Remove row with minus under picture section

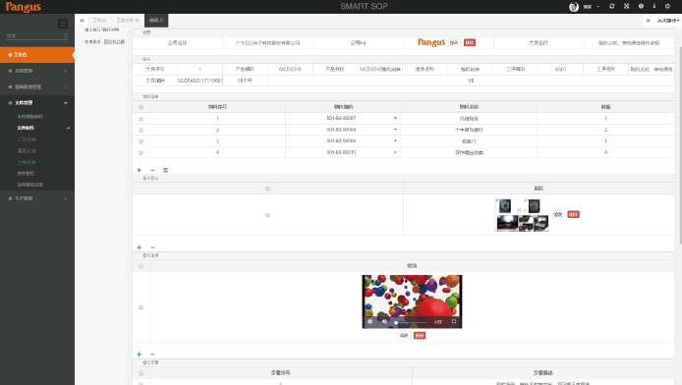pyautogui.click(x=152, y=247)
